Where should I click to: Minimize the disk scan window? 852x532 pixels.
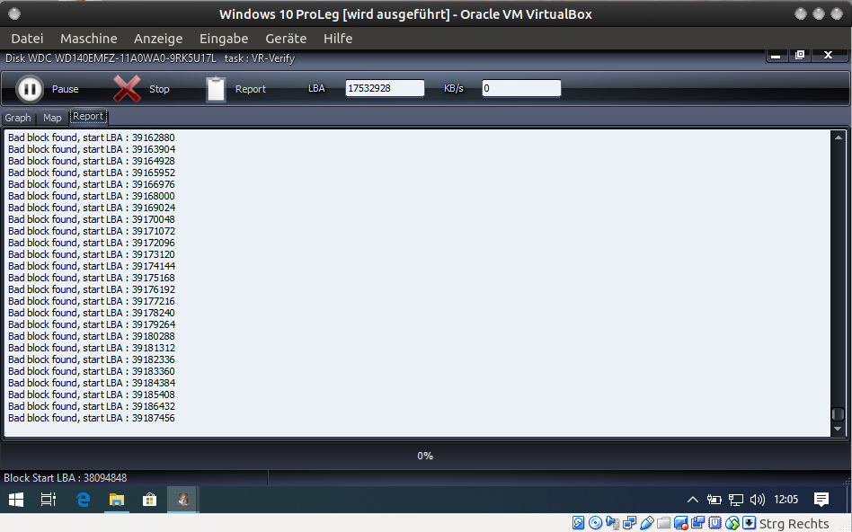click(x=776, y=56)
